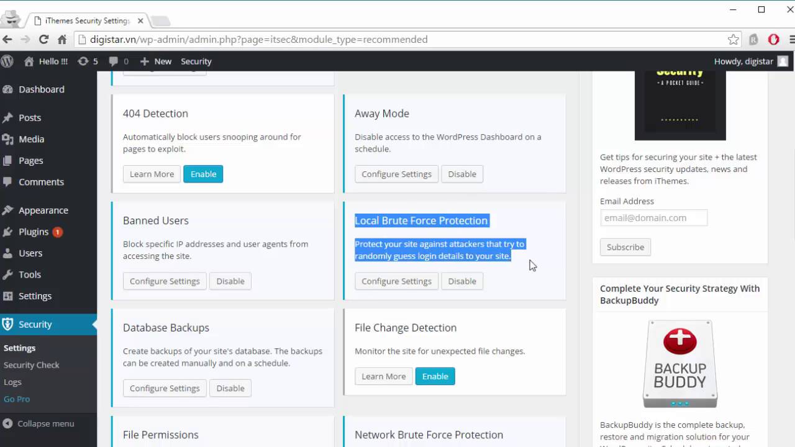Image resolution: width=795 pixels, height=447 pixels.
Task: Disable Local Brute Force Protection
Action: [x=462, y=281]
